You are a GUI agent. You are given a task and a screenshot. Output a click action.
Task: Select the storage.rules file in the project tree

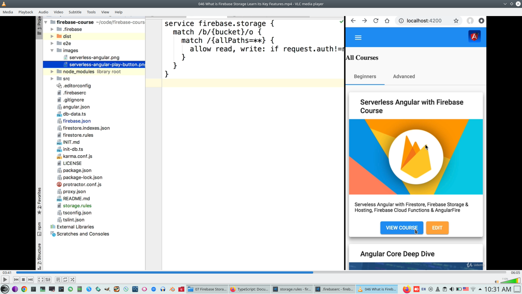[x=77, y=206]
